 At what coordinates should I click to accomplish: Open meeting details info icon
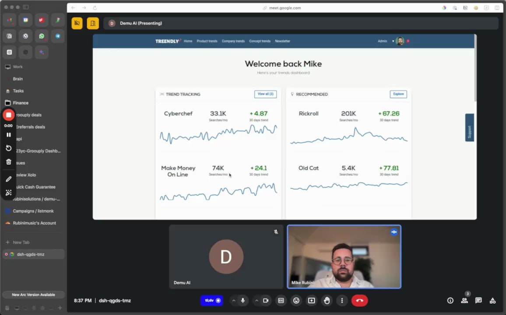pyautogui.click(x=450, y=301)
